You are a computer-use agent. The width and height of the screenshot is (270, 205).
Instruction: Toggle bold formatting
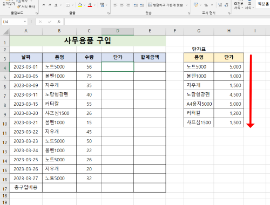(x=44, y=5)
